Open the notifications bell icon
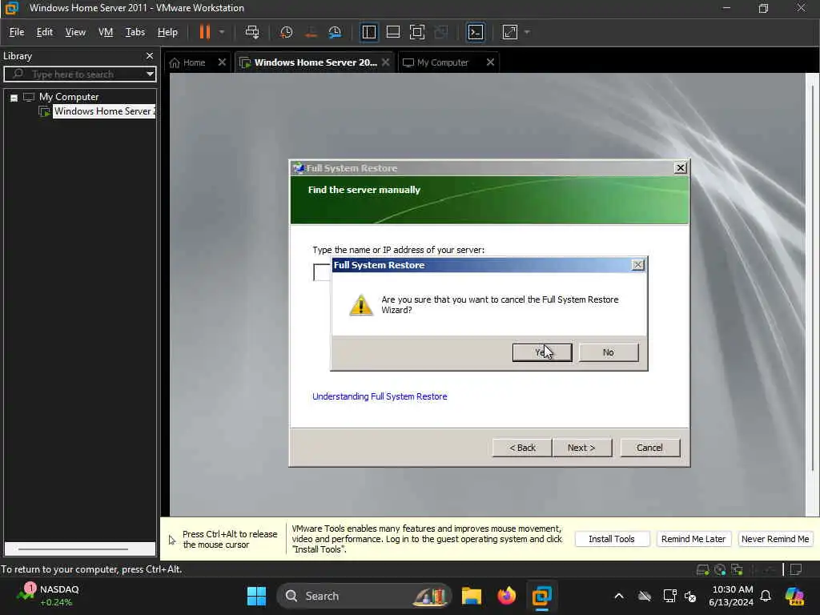 [766, 596]
